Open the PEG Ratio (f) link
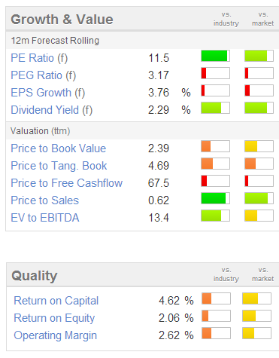Screen dimensions: 279x358 click(x=44, y=75)
